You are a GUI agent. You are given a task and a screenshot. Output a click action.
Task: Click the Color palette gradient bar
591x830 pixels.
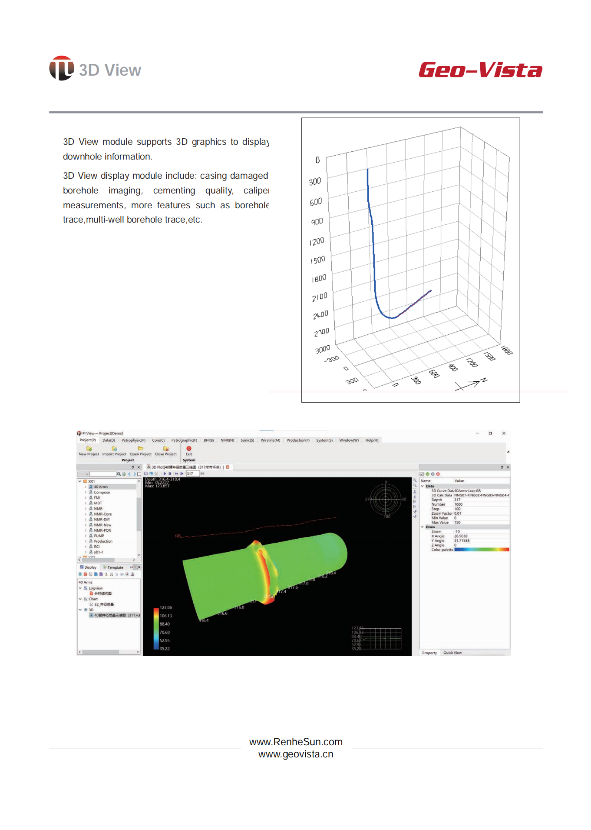point(481,550)
